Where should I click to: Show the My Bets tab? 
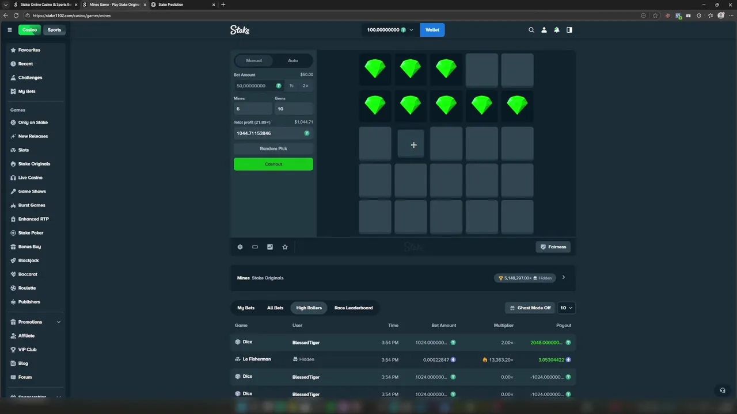coord(246,308)
